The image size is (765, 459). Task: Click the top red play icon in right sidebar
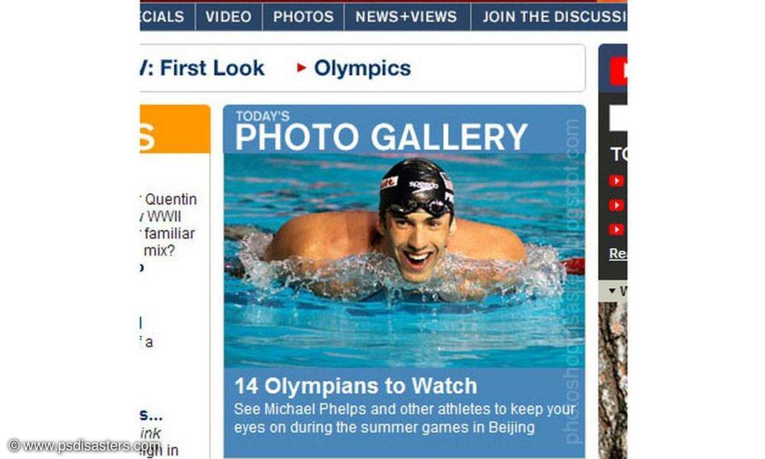point(616,181)
